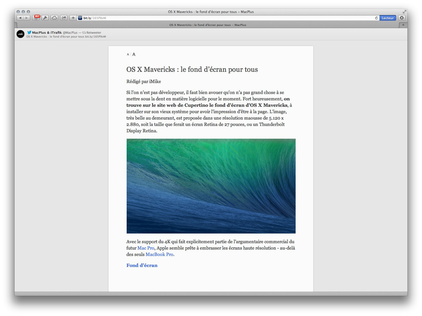Open MacPlus & iTrafik account name
This screenshot has width=422, height=316.
tap(47, 33)
